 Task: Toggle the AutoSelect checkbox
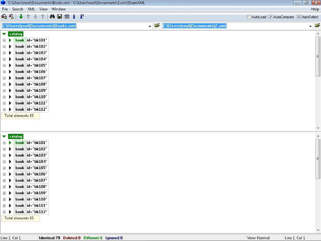coord(299,17)
